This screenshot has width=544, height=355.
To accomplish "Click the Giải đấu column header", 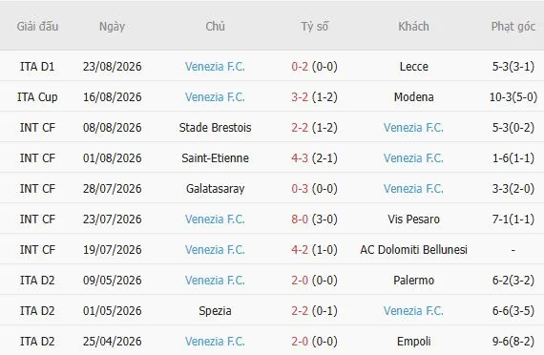I will [x=37, y=26].
